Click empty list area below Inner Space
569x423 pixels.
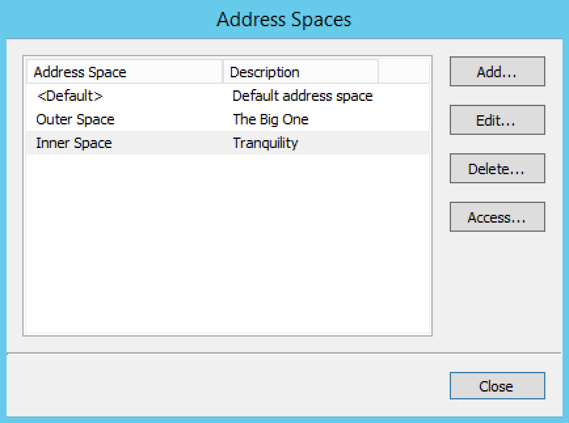point(227,249)
